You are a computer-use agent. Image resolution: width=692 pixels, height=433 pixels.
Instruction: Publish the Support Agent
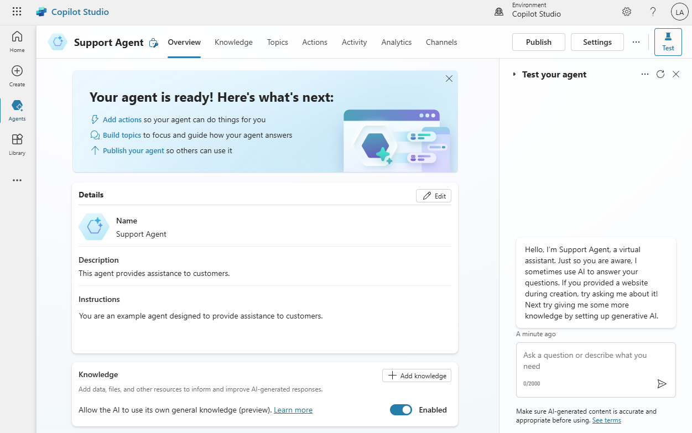(538, 41)
